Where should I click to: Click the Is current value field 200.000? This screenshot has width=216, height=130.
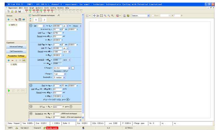click(x=58, y=26)
